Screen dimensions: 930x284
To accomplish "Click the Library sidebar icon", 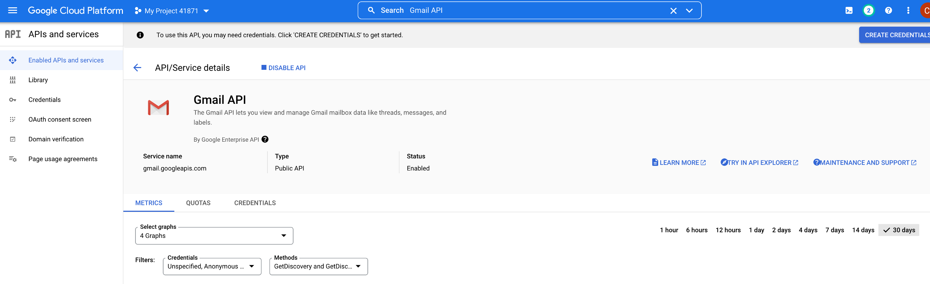I will tap(13, 80).
